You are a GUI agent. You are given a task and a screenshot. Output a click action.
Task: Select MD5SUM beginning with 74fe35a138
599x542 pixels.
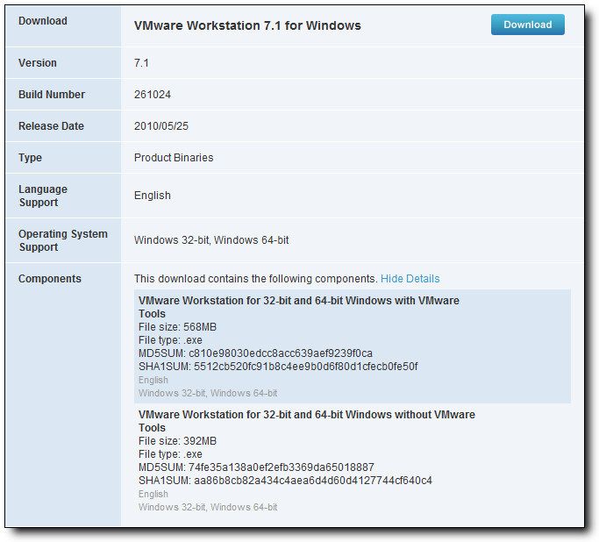click(256, 467)
